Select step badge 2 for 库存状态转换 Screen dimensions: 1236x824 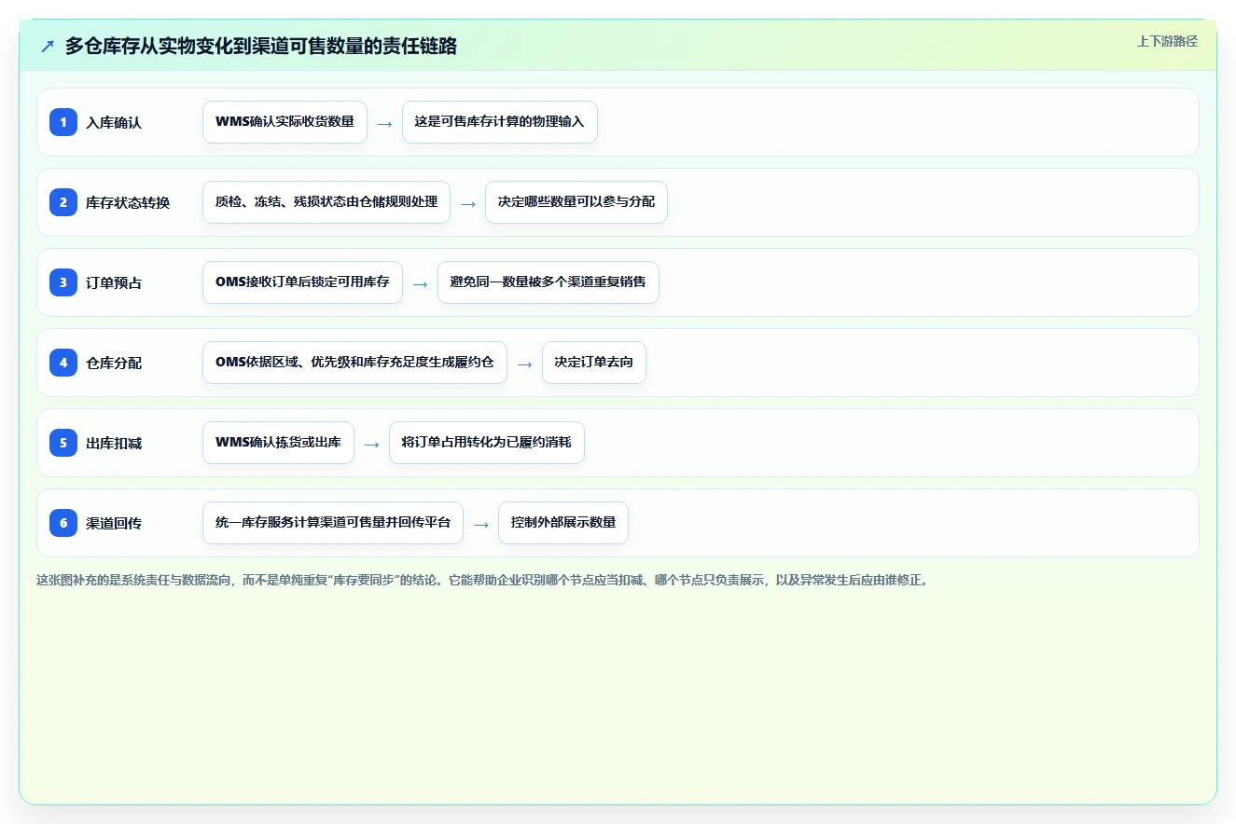pos(63,202)
